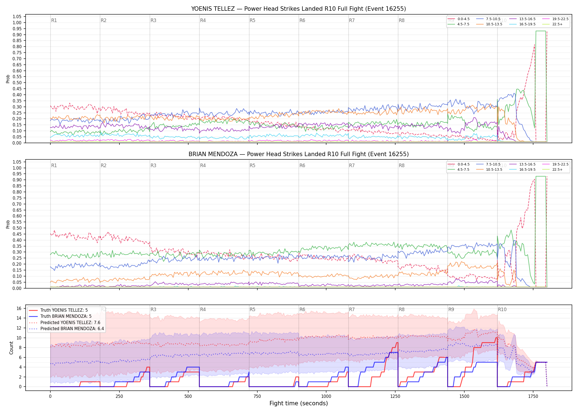
Task: Click the 7.5-10.5 legend entry in Tellez chart
Action: [x=489, y=19]
